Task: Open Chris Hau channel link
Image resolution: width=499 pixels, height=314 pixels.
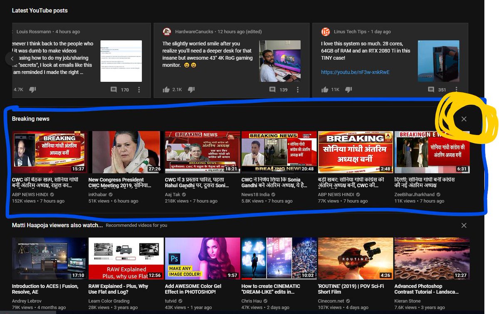Action: point(252,301)
